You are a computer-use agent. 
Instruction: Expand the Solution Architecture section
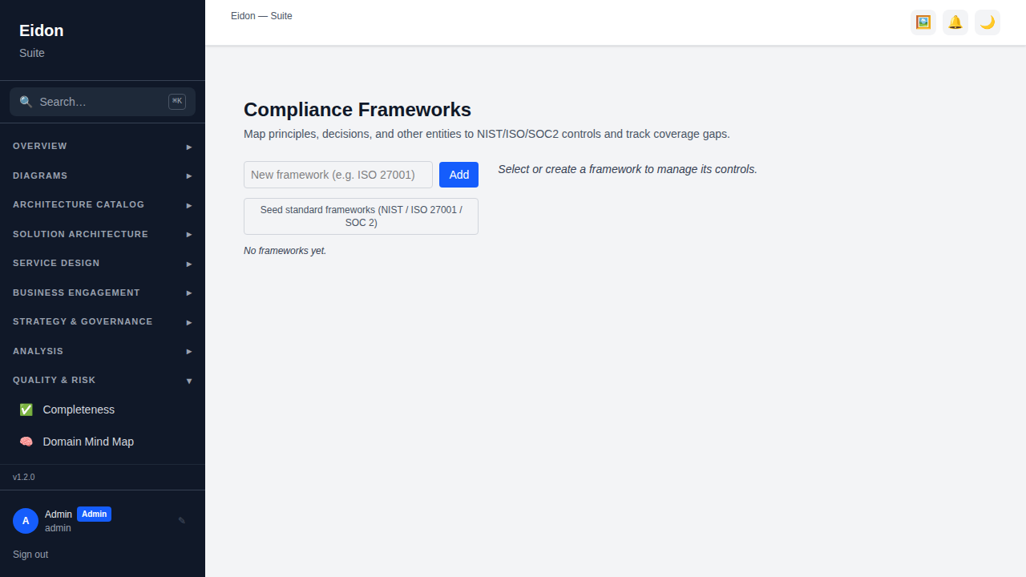pos(103,234)
